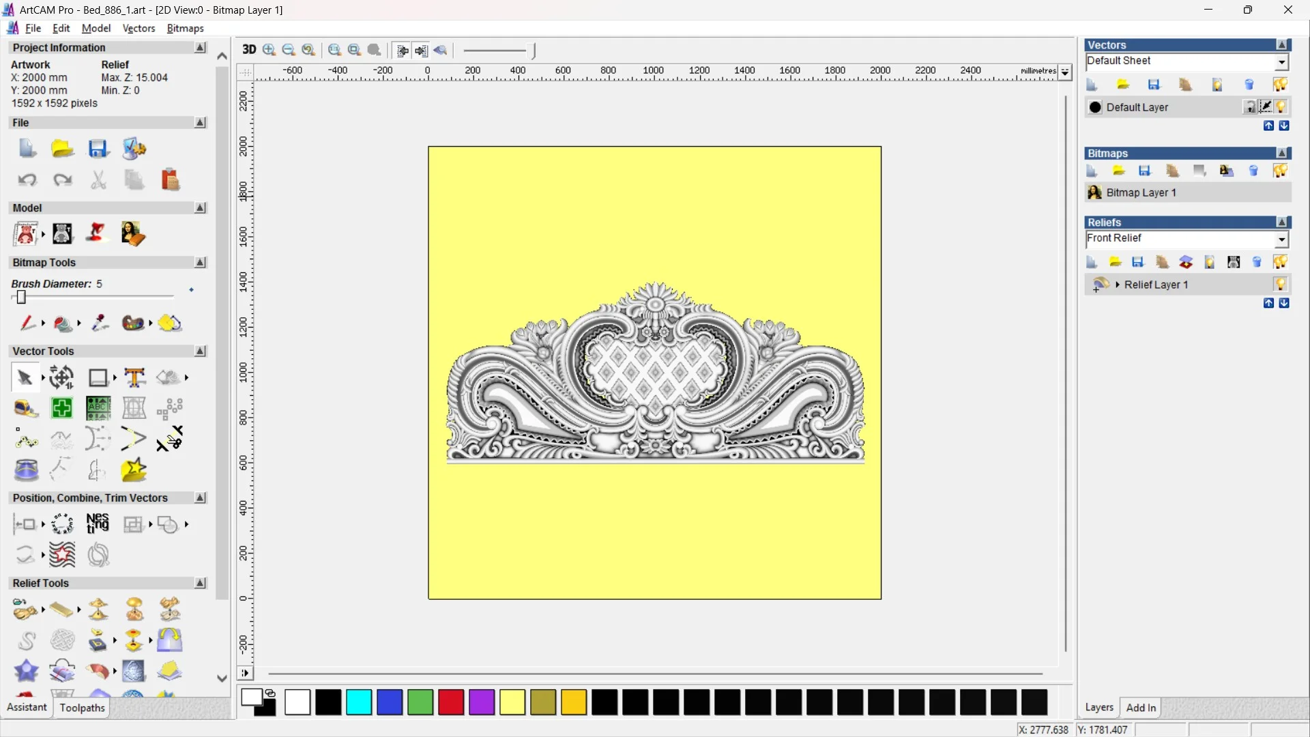Switch to the Toolpaths tab
The height and width of the screenshot is (737, 1310).
click(82, 708)
